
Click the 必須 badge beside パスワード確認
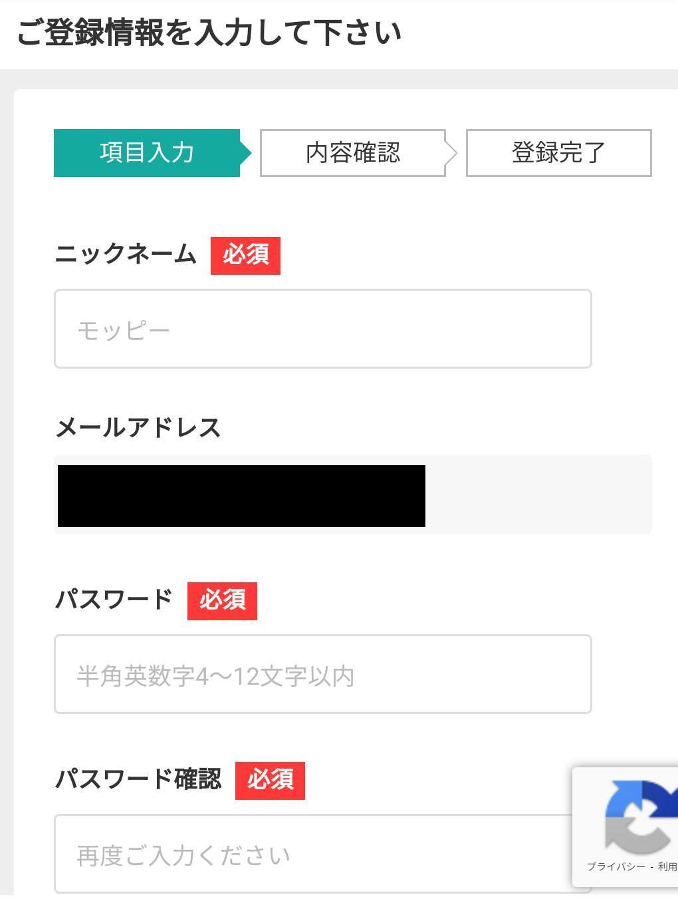click(270, 781)
